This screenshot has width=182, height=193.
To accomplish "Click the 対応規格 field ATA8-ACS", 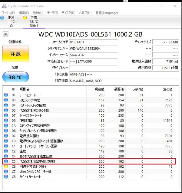I will 124,74.
